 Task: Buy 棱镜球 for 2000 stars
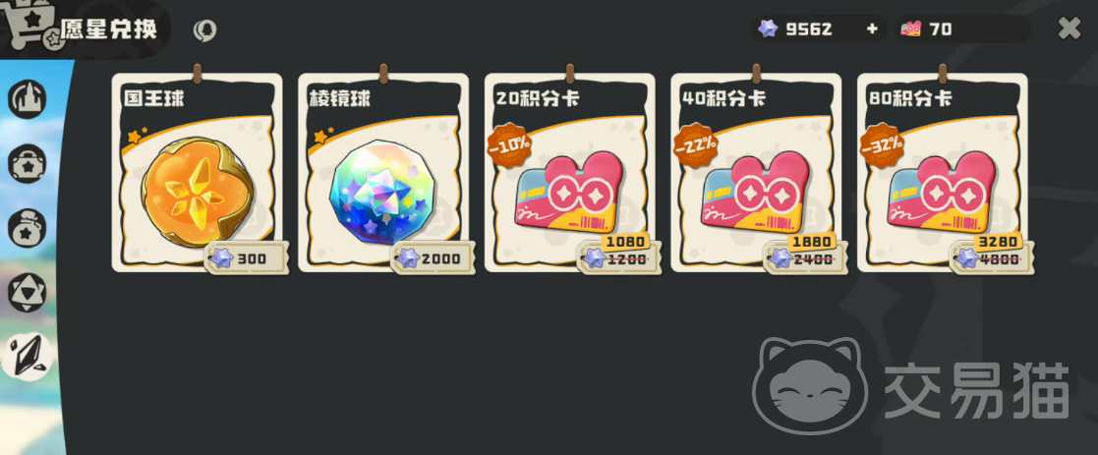coord(433,258)
